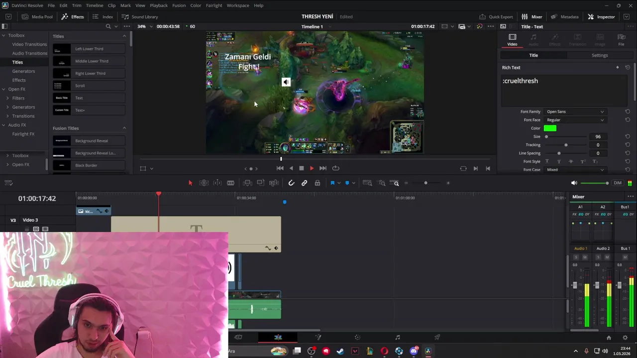Image resolution: width=637 pixels, height=358 pixels.
Task: Click the Detail Zoom icon
Action: click(382, 183)
